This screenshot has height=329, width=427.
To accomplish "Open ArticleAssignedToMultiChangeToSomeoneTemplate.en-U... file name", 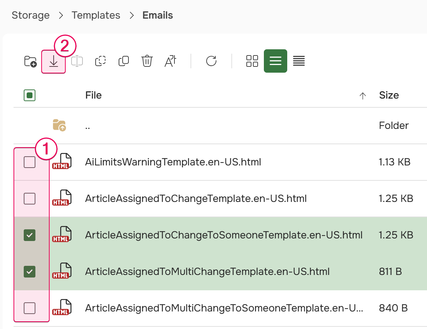I will tap(224, 308).
